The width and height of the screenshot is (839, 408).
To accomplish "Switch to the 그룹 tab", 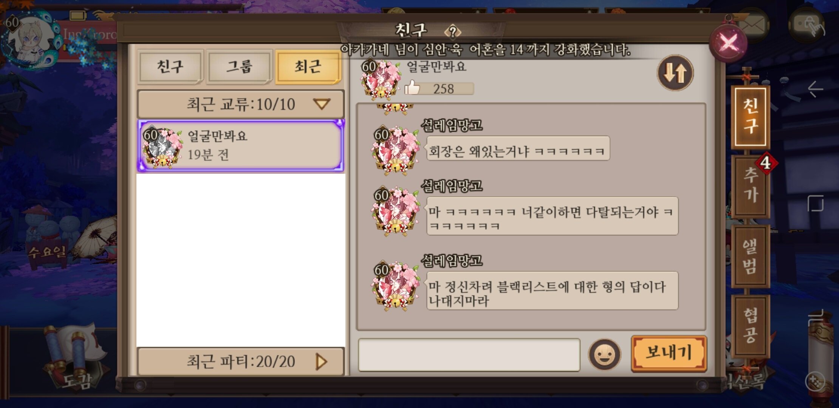I will (239, 67).
